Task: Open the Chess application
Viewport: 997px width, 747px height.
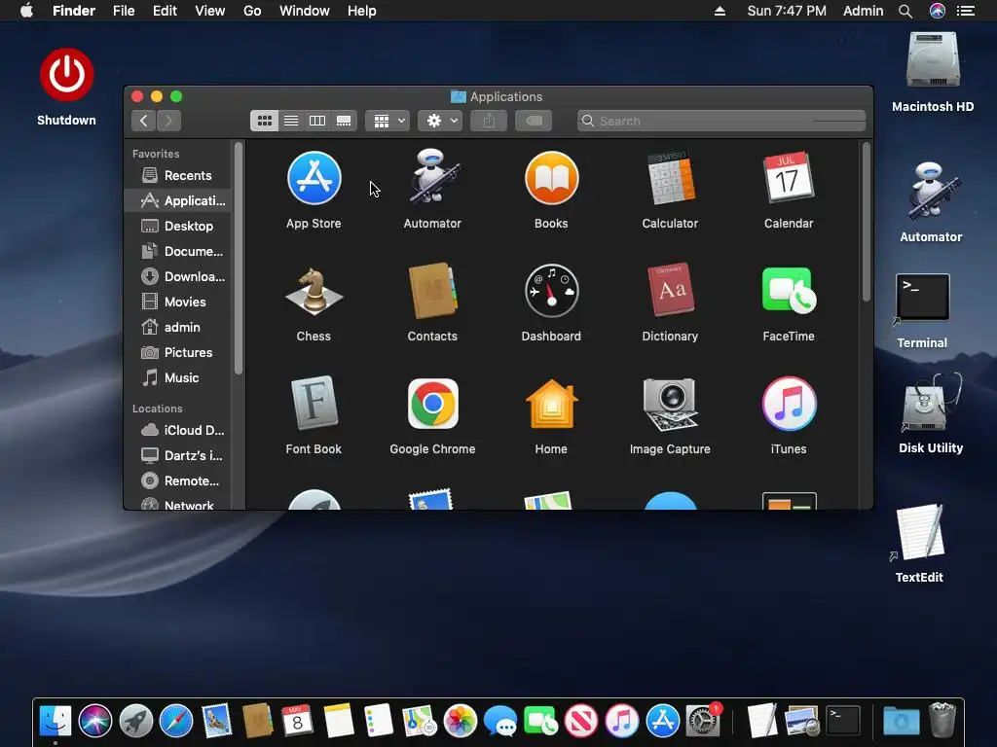Action: click(314, 291)
